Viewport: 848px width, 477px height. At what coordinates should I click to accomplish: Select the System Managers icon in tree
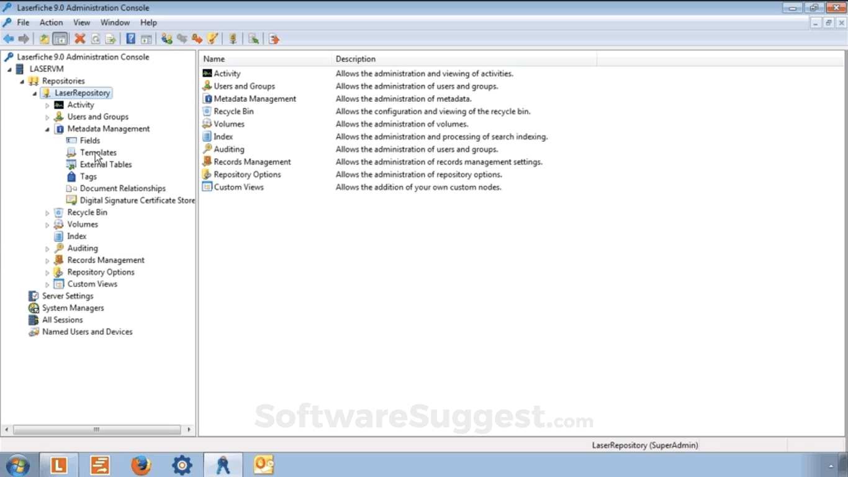click(34, 308)
